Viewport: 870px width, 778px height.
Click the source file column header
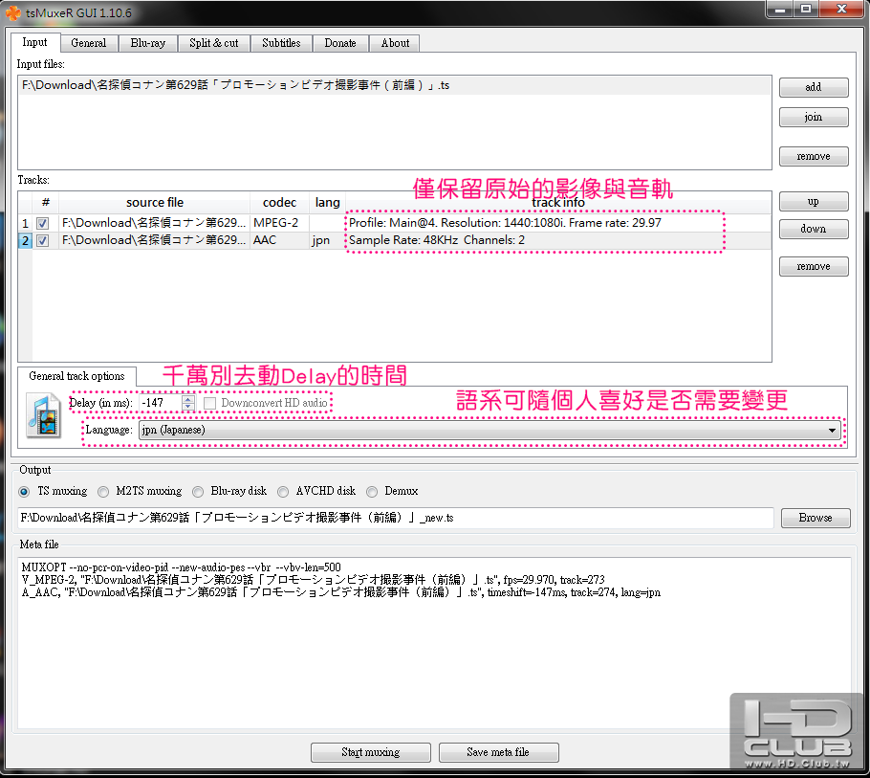tap(154, 203)
